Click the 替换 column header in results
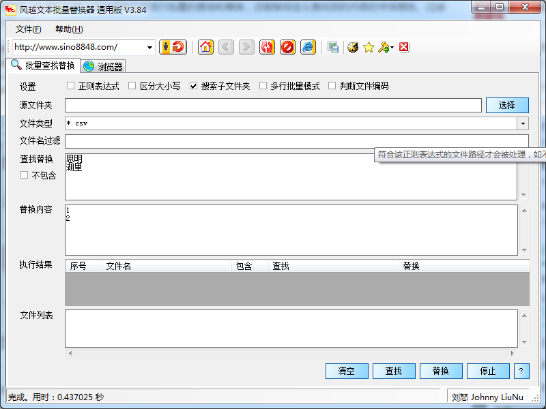The width and height of the screenshot is (546, 409). 464,266
